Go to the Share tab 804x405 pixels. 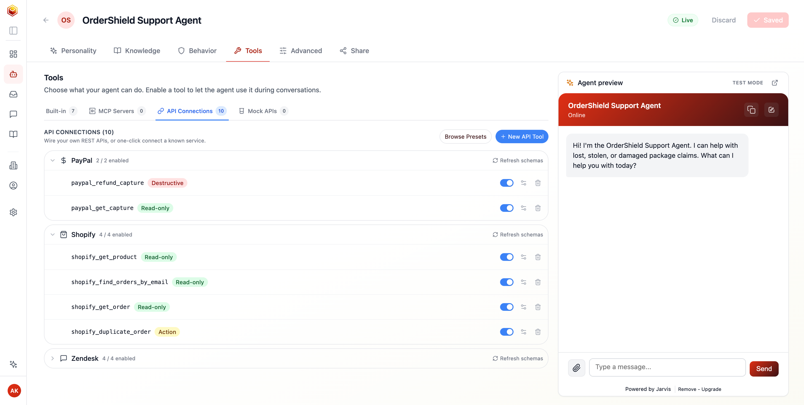coord(354,51)
